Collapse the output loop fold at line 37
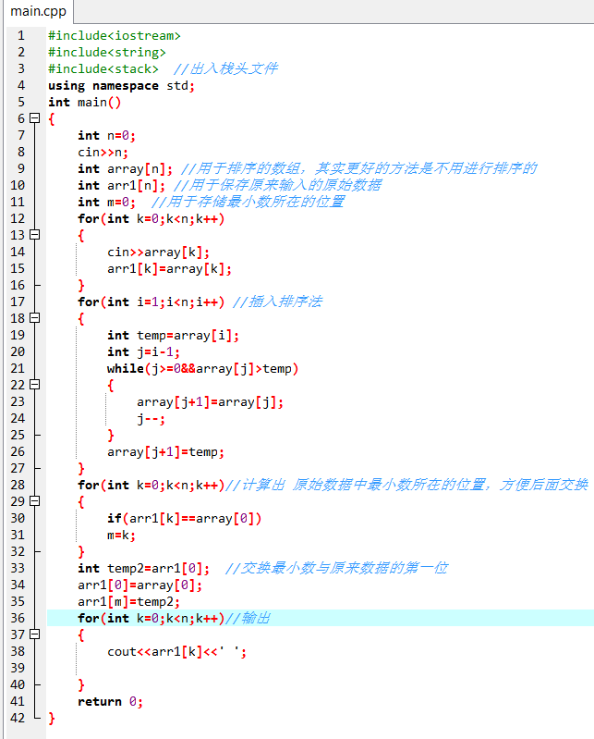 click(x=35, y=634)
